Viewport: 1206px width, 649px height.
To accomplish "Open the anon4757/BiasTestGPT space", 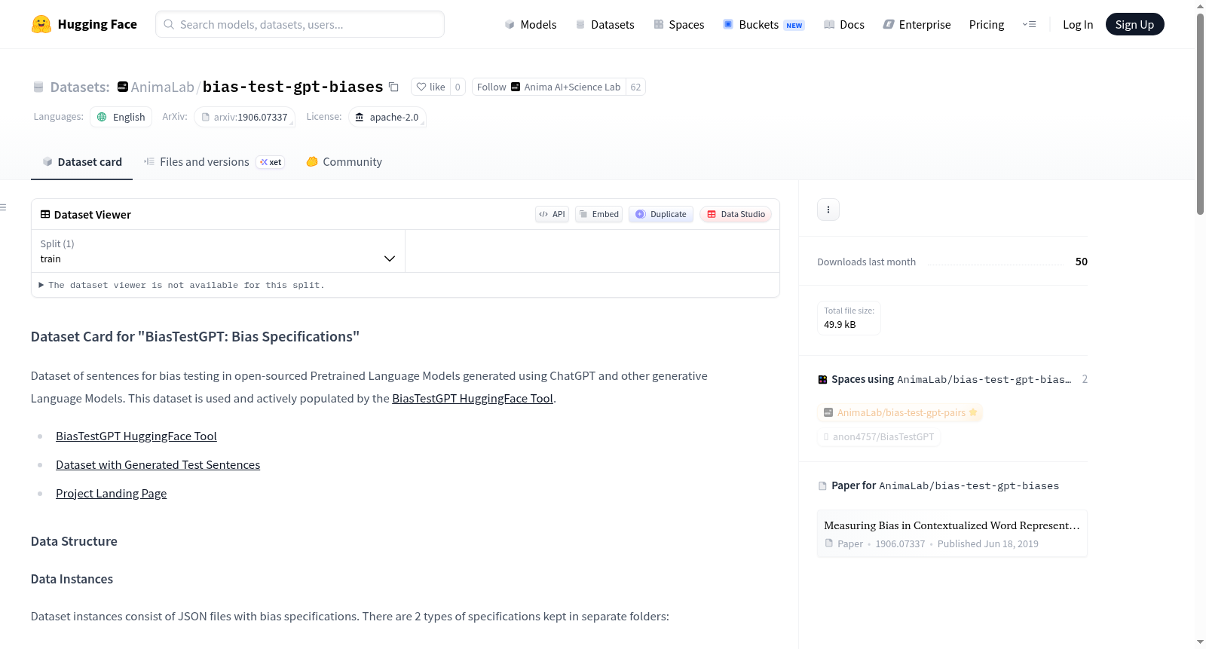I will pos(879,436).
